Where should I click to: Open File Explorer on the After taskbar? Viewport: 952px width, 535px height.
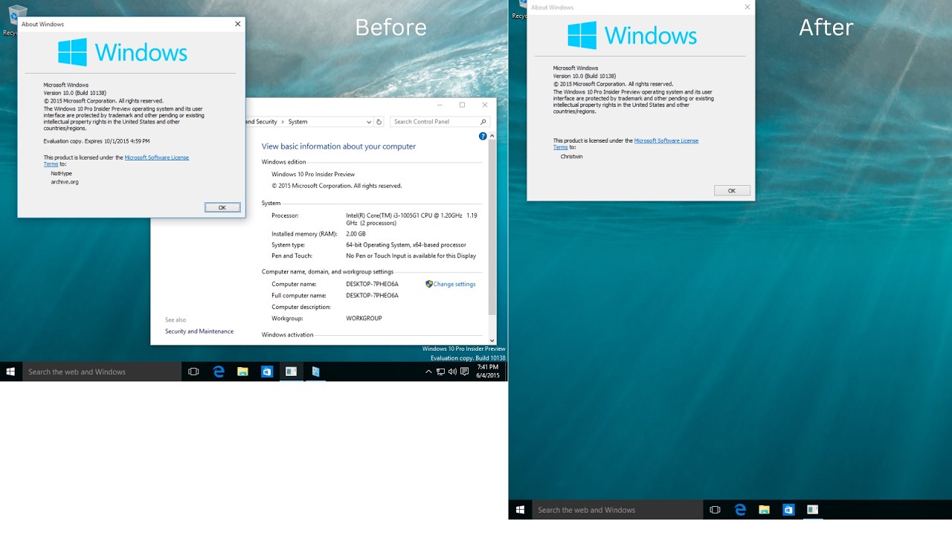click(x=764, y=510)
